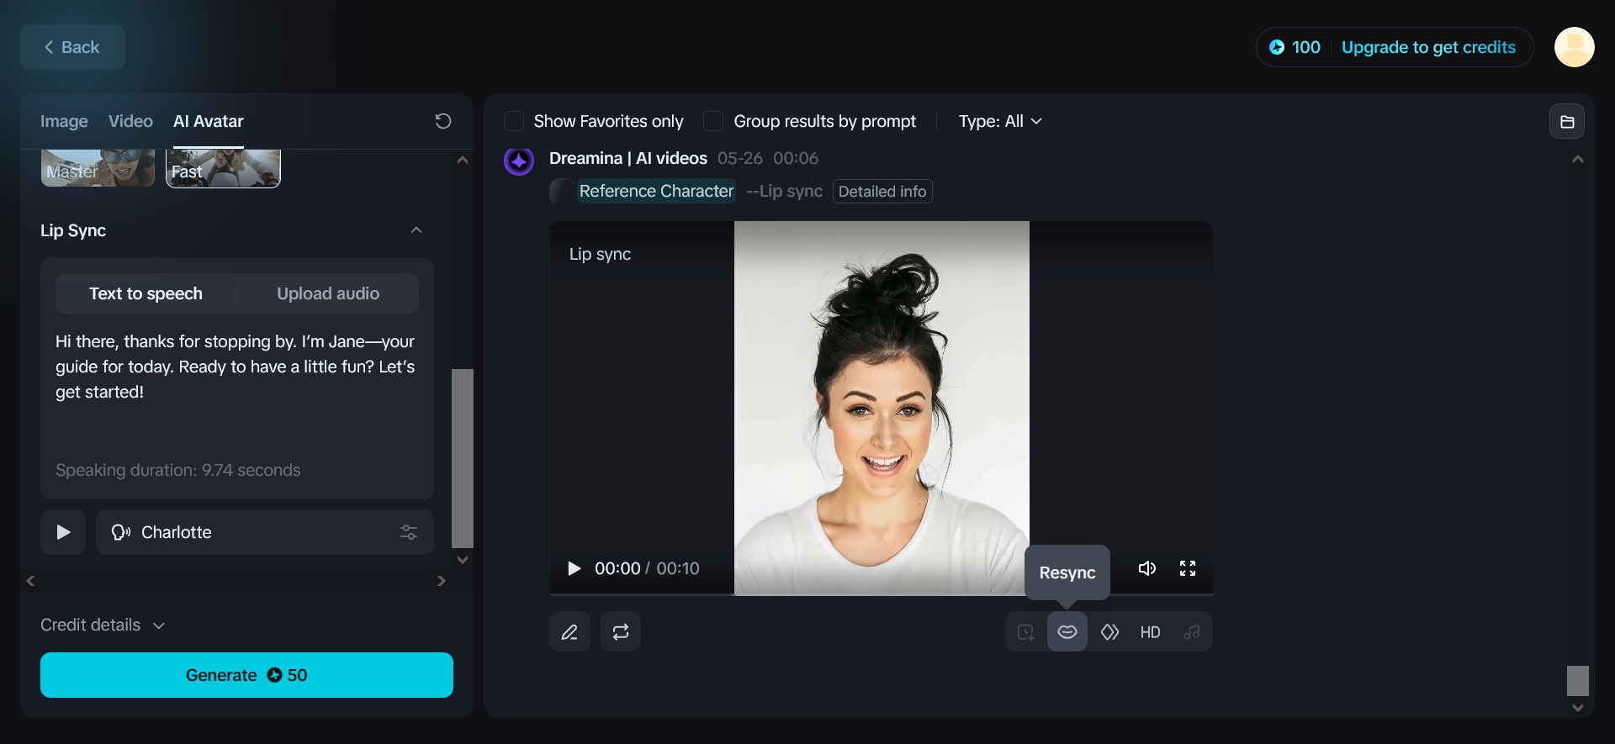Click left panel scroll up arrow
The image size is (1615, 744).
click(x=463, y=160)
